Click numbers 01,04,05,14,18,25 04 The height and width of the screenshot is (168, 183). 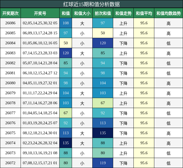coord(40,113)
